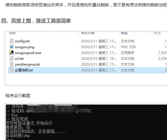Click the modified date of config.txt

click(x=99, y=41)
